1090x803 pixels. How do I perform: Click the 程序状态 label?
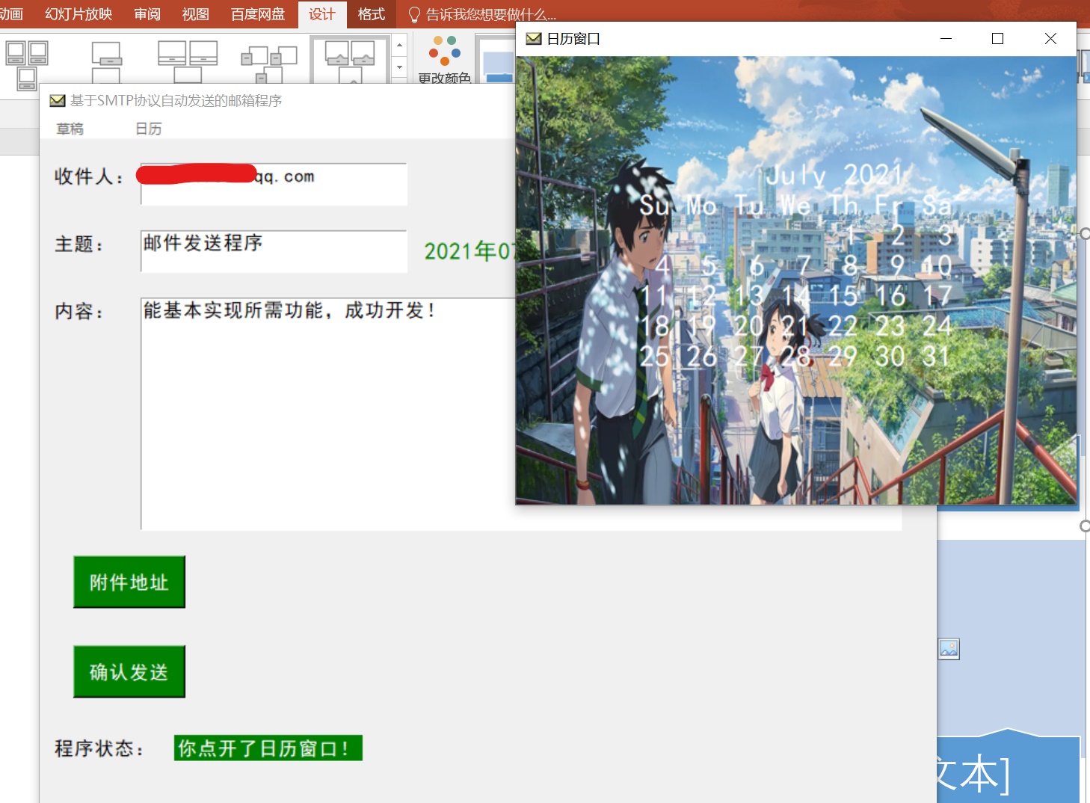click(x=99, y=748)
